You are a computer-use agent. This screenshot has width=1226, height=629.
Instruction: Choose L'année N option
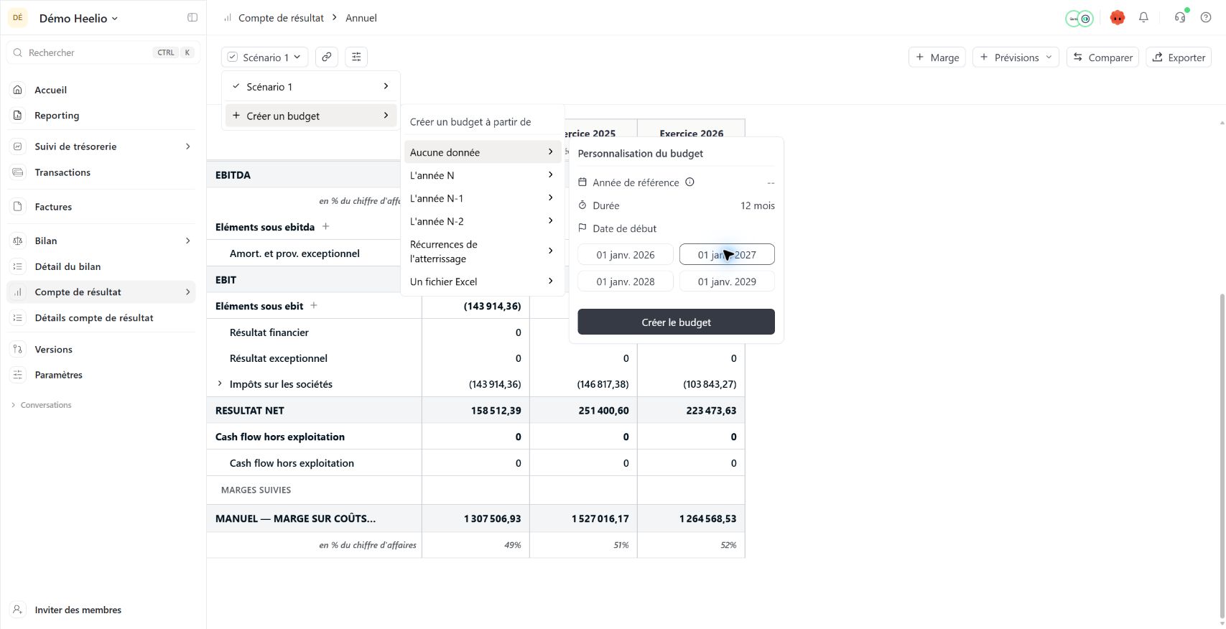(x=483, y=175)
